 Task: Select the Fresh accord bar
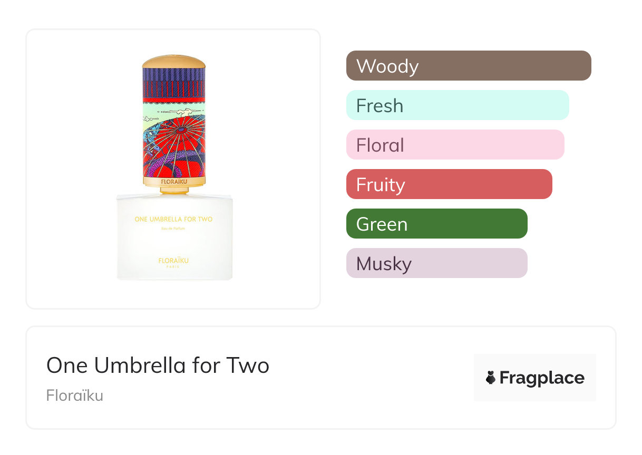coord(457,105)
